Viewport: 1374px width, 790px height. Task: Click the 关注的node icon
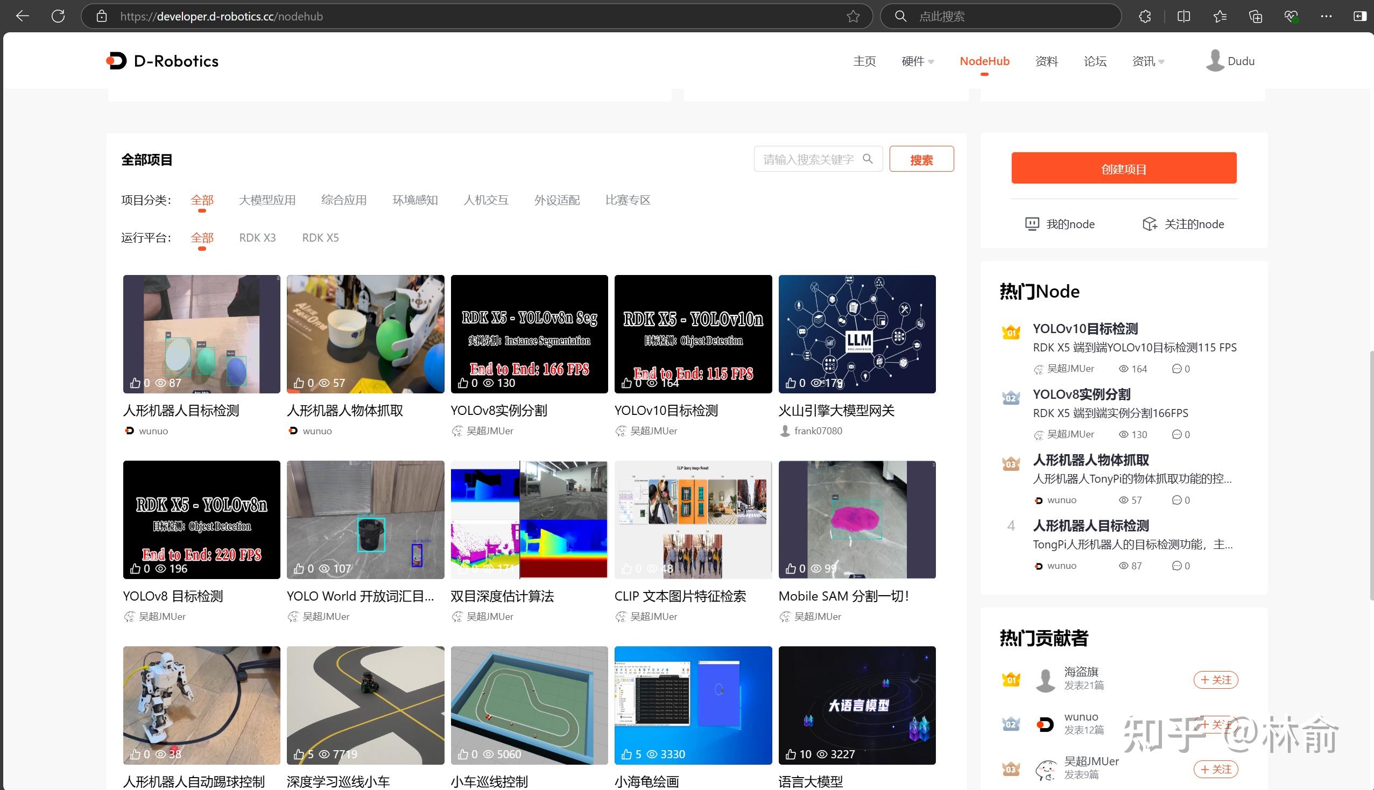pyautogui.click(x=1150, y=223)
